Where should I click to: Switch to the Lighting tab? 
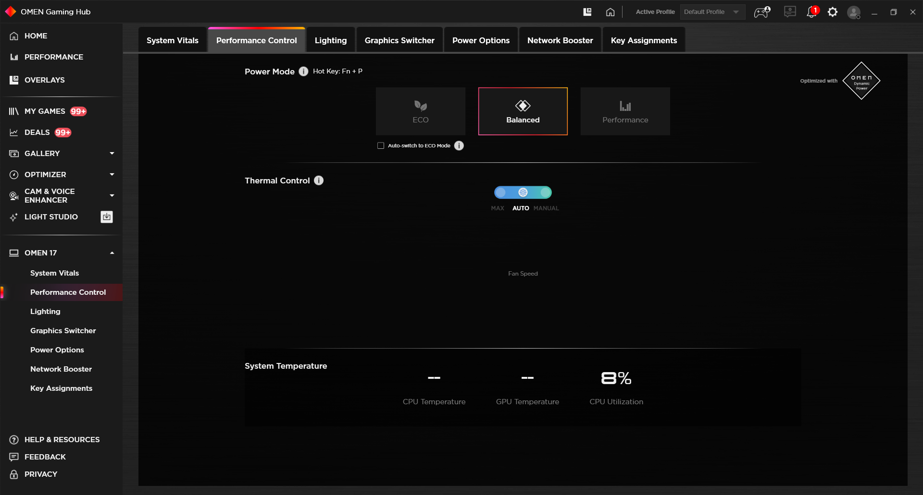(331, 40)
